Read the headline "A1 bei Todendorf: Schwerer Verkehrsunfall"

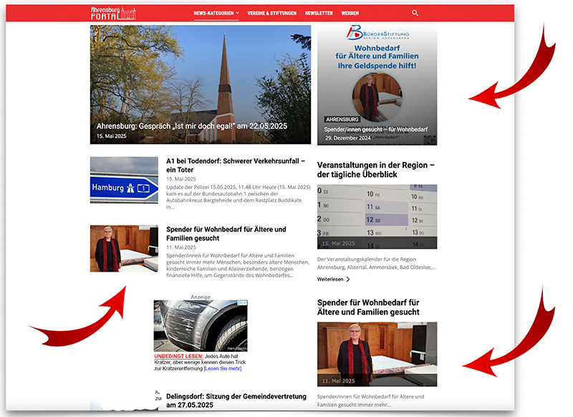tap(236, 166)
